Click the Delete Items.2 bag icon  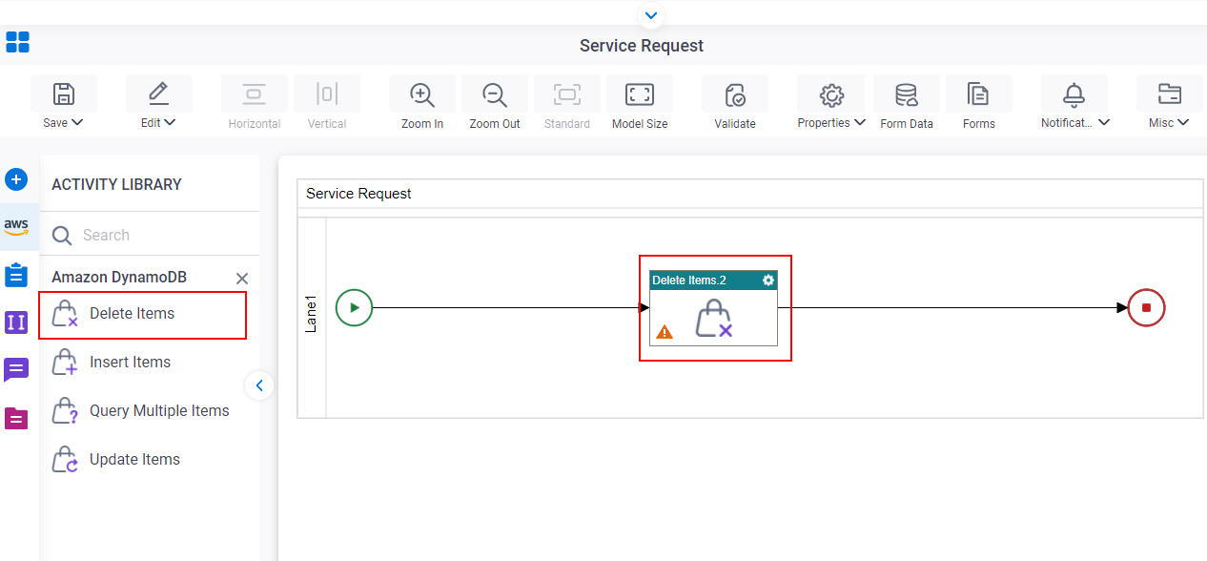(x=713, y=319)
